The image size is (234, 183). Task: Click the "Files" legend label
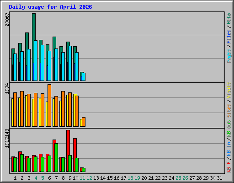coord(229,37)
